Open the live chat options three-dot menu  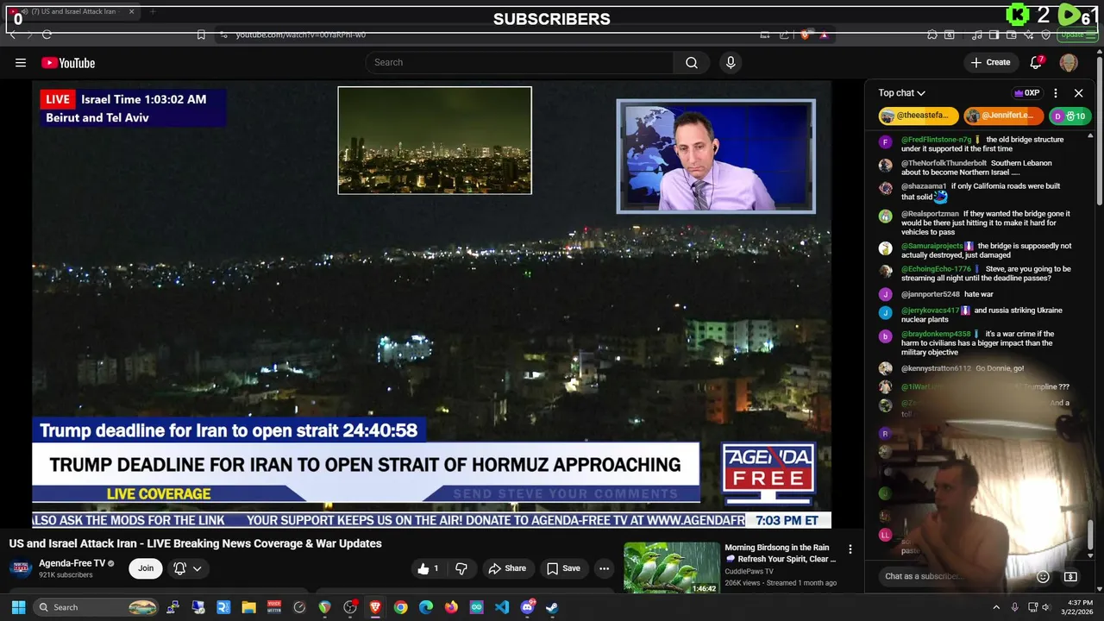click(1056, 93)
